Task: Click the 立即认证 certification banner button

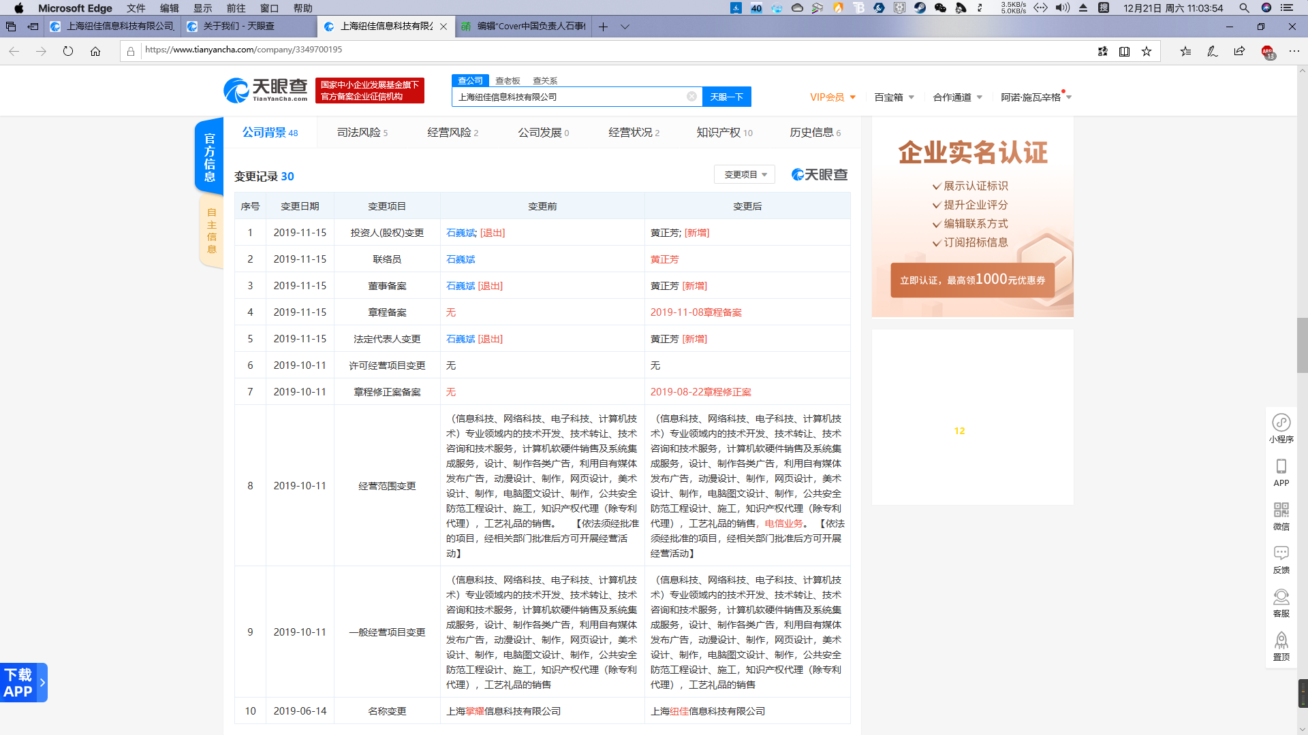Action: click(x=972, y=280)
